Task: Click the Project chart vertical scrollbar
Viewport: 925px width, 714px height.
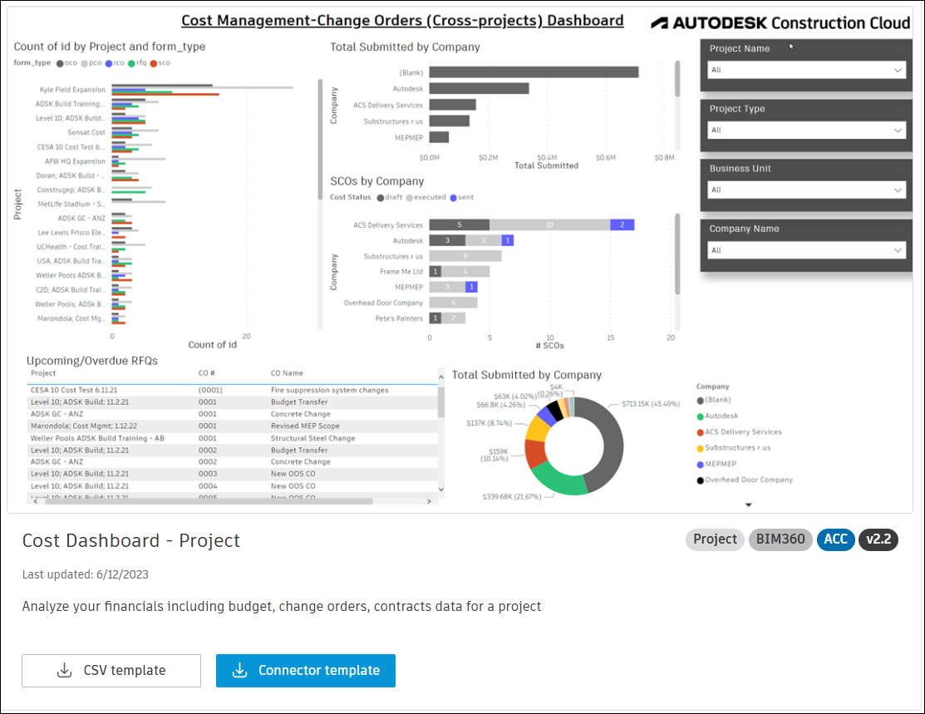Action: pyautogui.click(x=320, y=140)
